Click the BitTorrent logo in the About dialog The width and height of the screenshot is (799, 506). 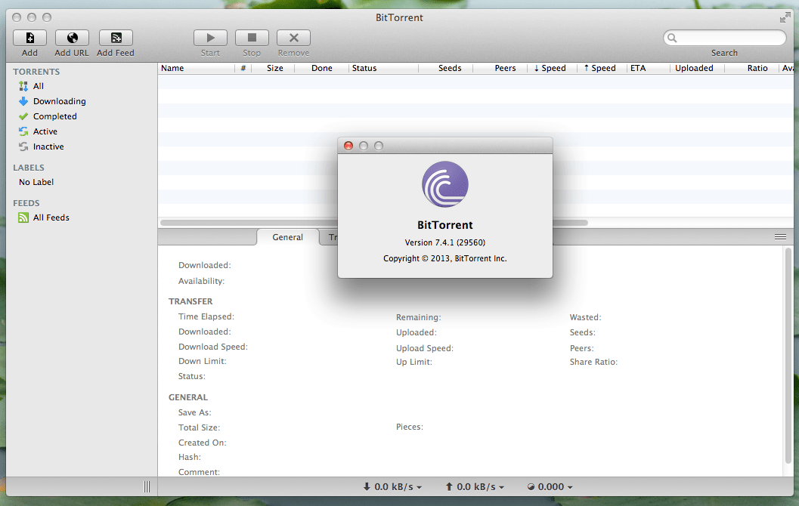click(x=444, y=184)
